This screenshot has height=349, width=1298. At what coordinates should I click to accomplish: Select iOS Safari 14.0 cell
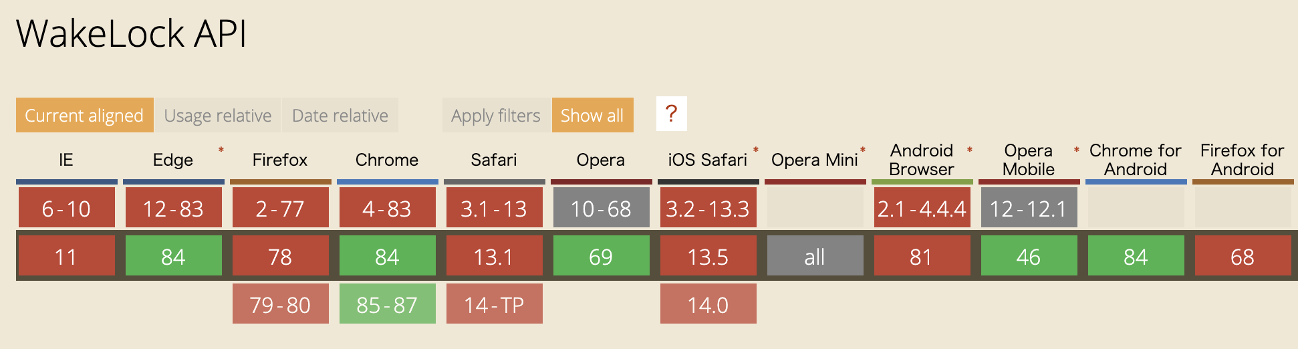click(x=708, y=304)
